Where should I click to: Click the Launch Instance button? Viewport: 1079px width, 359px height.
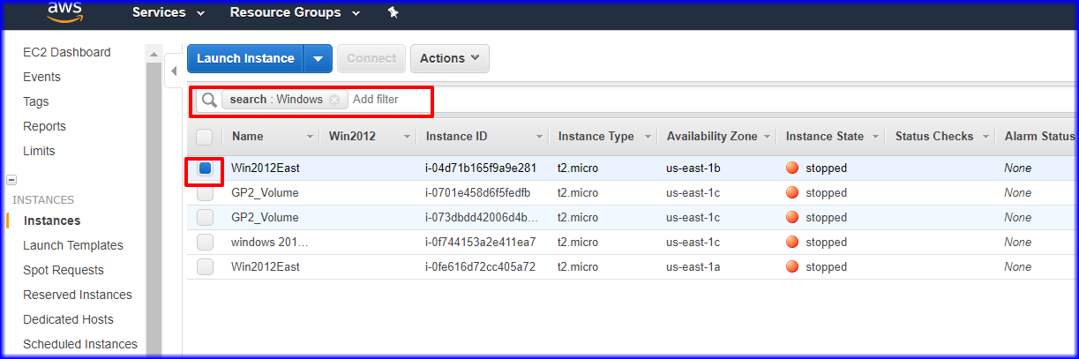click(245, 58)
